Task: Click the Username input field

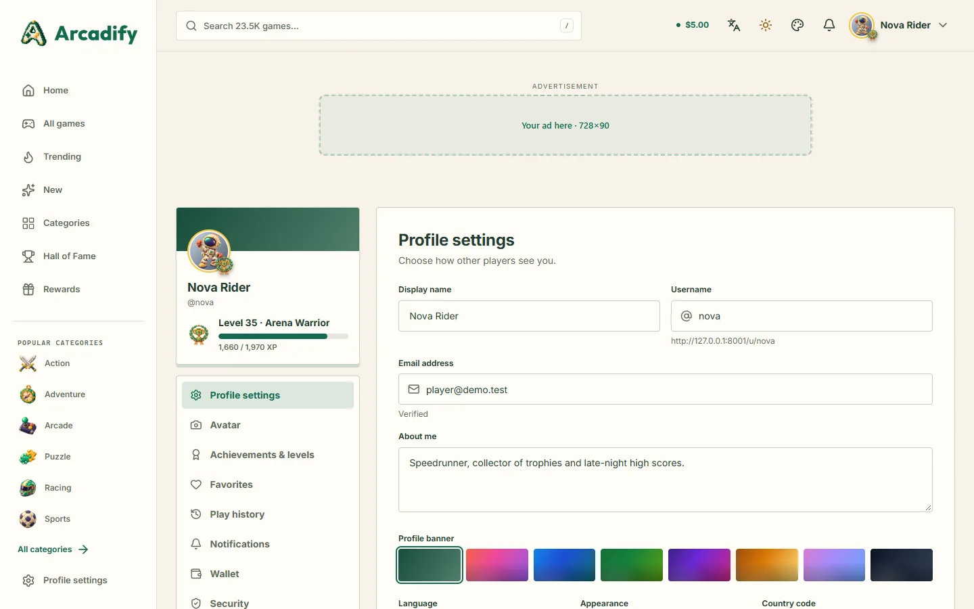Action: tap(802, 316)
